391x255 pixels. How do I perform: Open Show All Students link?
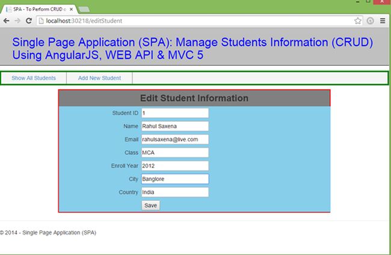[x=34, y=78]
